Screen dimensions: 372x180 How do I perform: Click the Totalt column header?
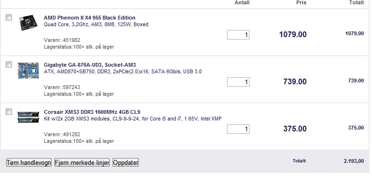pyautogui.click(x=356, y=2)
